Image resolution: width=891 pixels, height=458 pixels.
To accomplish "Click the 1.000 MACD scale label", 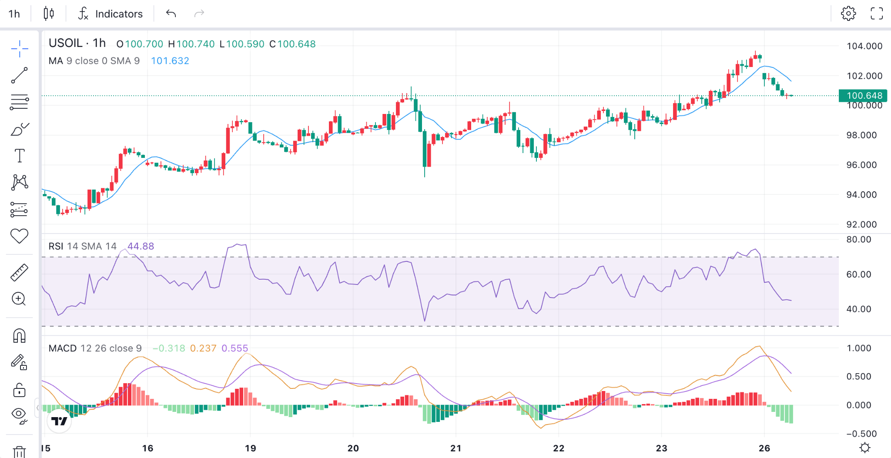I will pyautogui.click(x=858, y=348).
